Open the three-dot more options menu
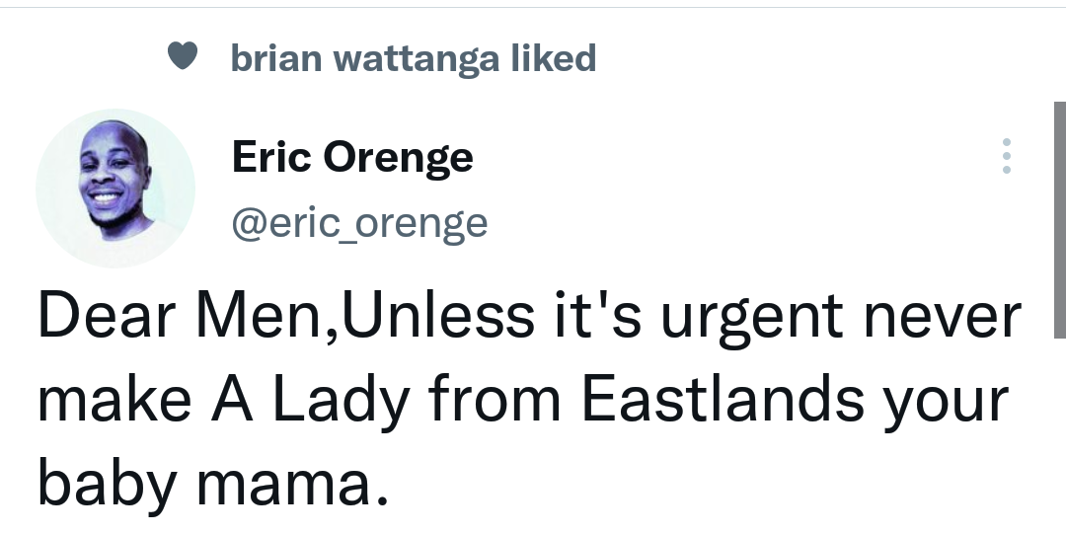The image size is (1066, 534). click(1006, 157)
